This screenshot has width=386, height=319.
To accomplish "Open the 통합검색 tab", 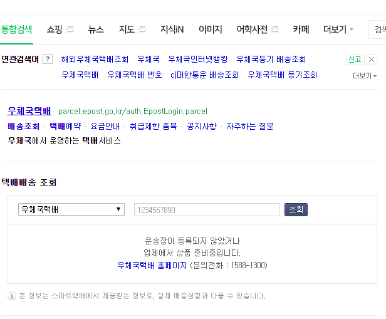I will pyautogui.click(x=16, y=29).
